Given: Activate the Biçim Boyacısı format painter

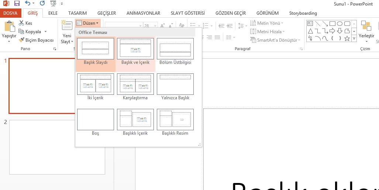Looking at the screenshot, I should coord(36,40).
